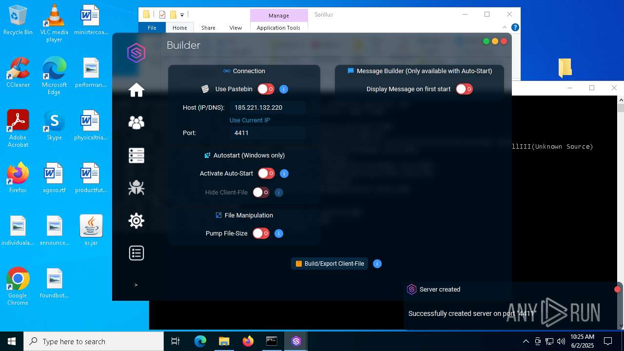
Task: Open Application Tools tab in Explorer
Action: 278,28
